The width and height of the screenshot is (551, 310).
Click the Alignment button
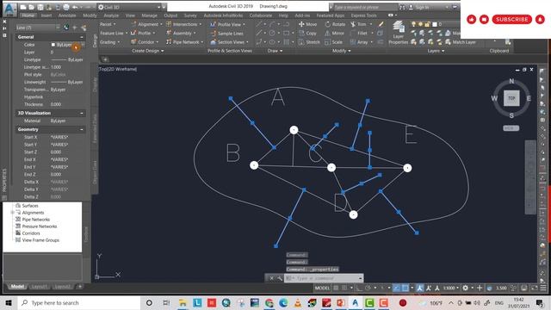[146, 24]
